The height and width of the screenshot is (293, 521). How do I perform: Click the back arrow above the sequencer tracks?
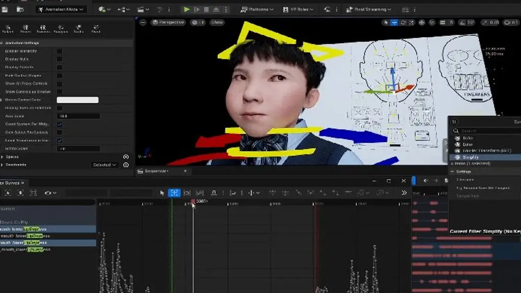tap(426, 181)
